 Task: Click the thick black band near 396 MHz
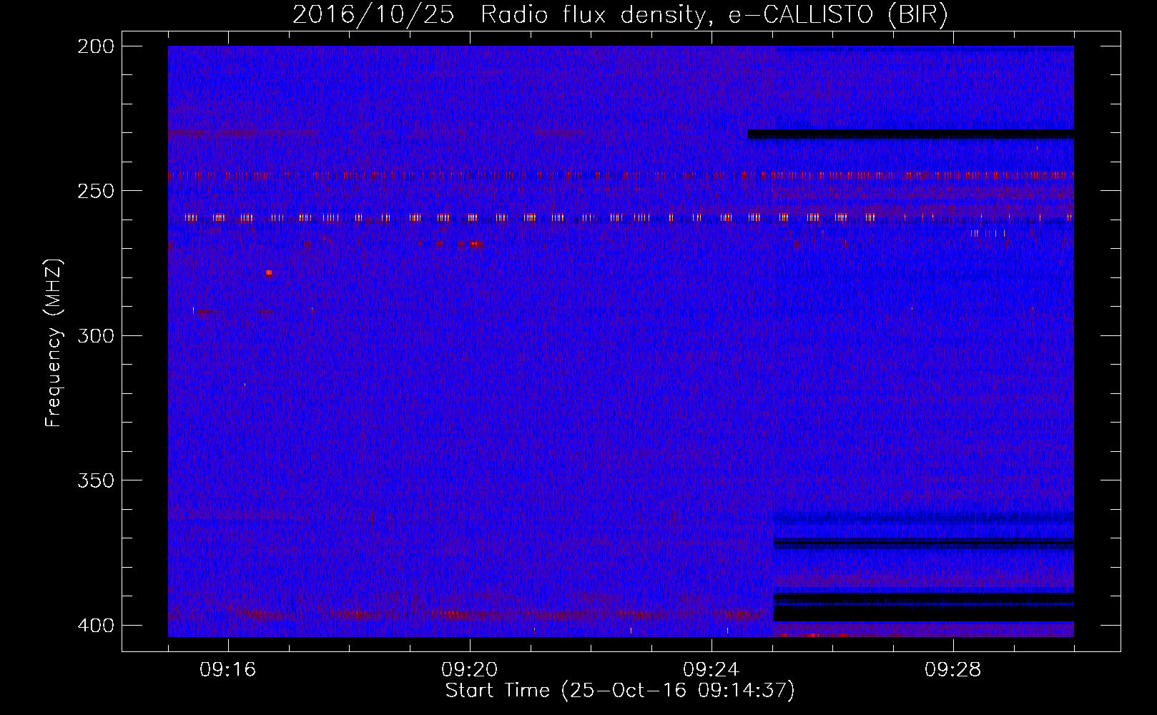point(923,613)
